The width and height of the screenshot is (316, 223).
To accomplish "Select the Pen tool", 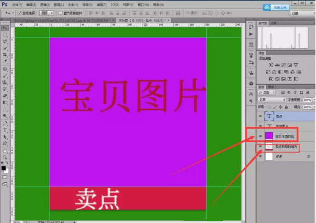I will click(5, 123).
